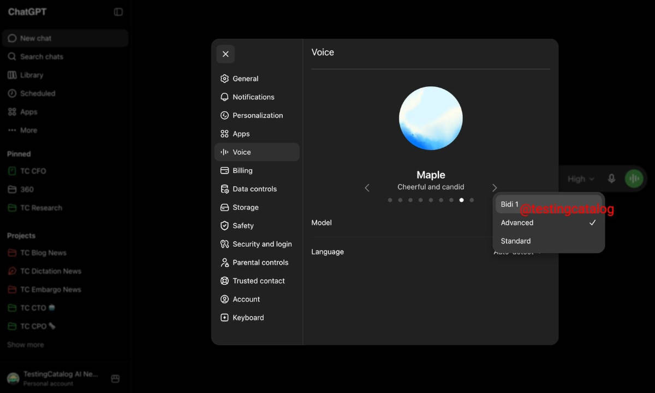This screenshot has width=655, height=393.
Task: Open General settings gear icon
Action: (x=224, y=79)
